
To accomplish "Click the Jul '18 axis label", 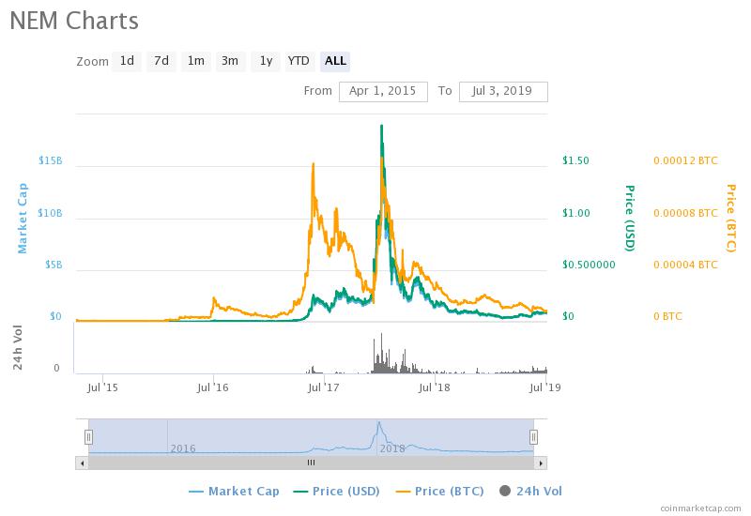I will pos(435,387).
